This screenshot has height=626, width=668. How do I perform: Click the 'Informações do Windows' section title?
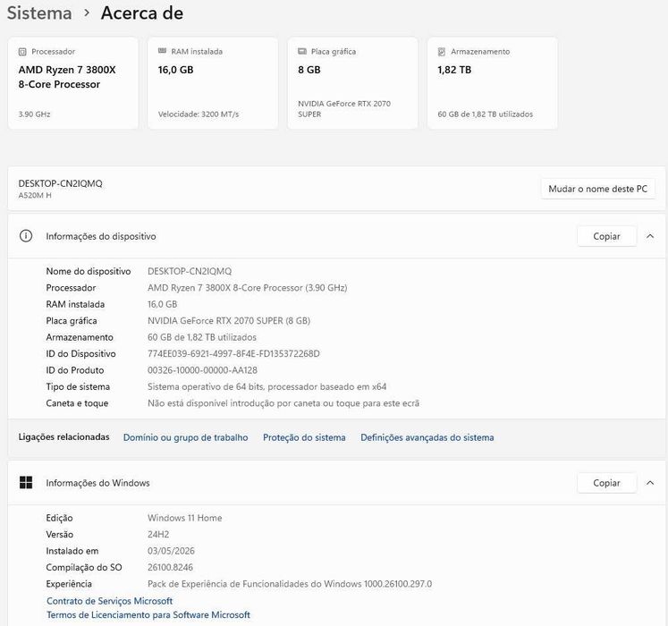pyautogui.click(x=97, y=483)
